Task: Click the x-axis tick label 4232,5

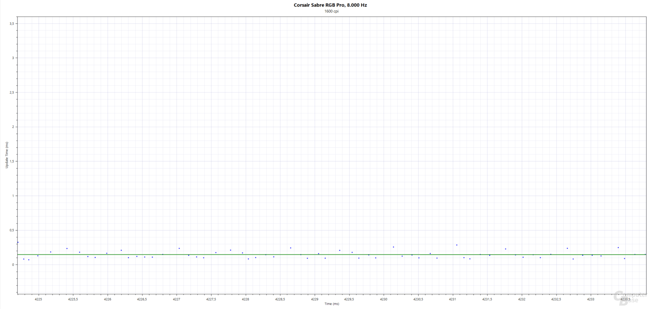Action: click(x=556, y=299)
